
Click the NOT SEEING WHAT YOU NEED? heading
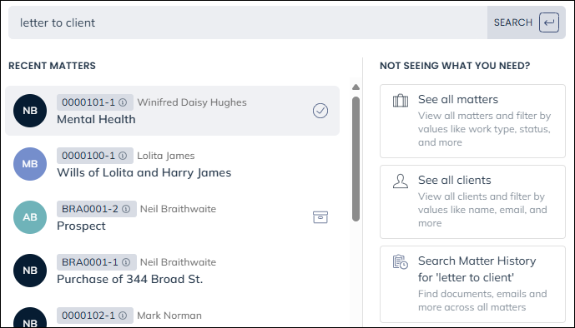click(455, 66)
